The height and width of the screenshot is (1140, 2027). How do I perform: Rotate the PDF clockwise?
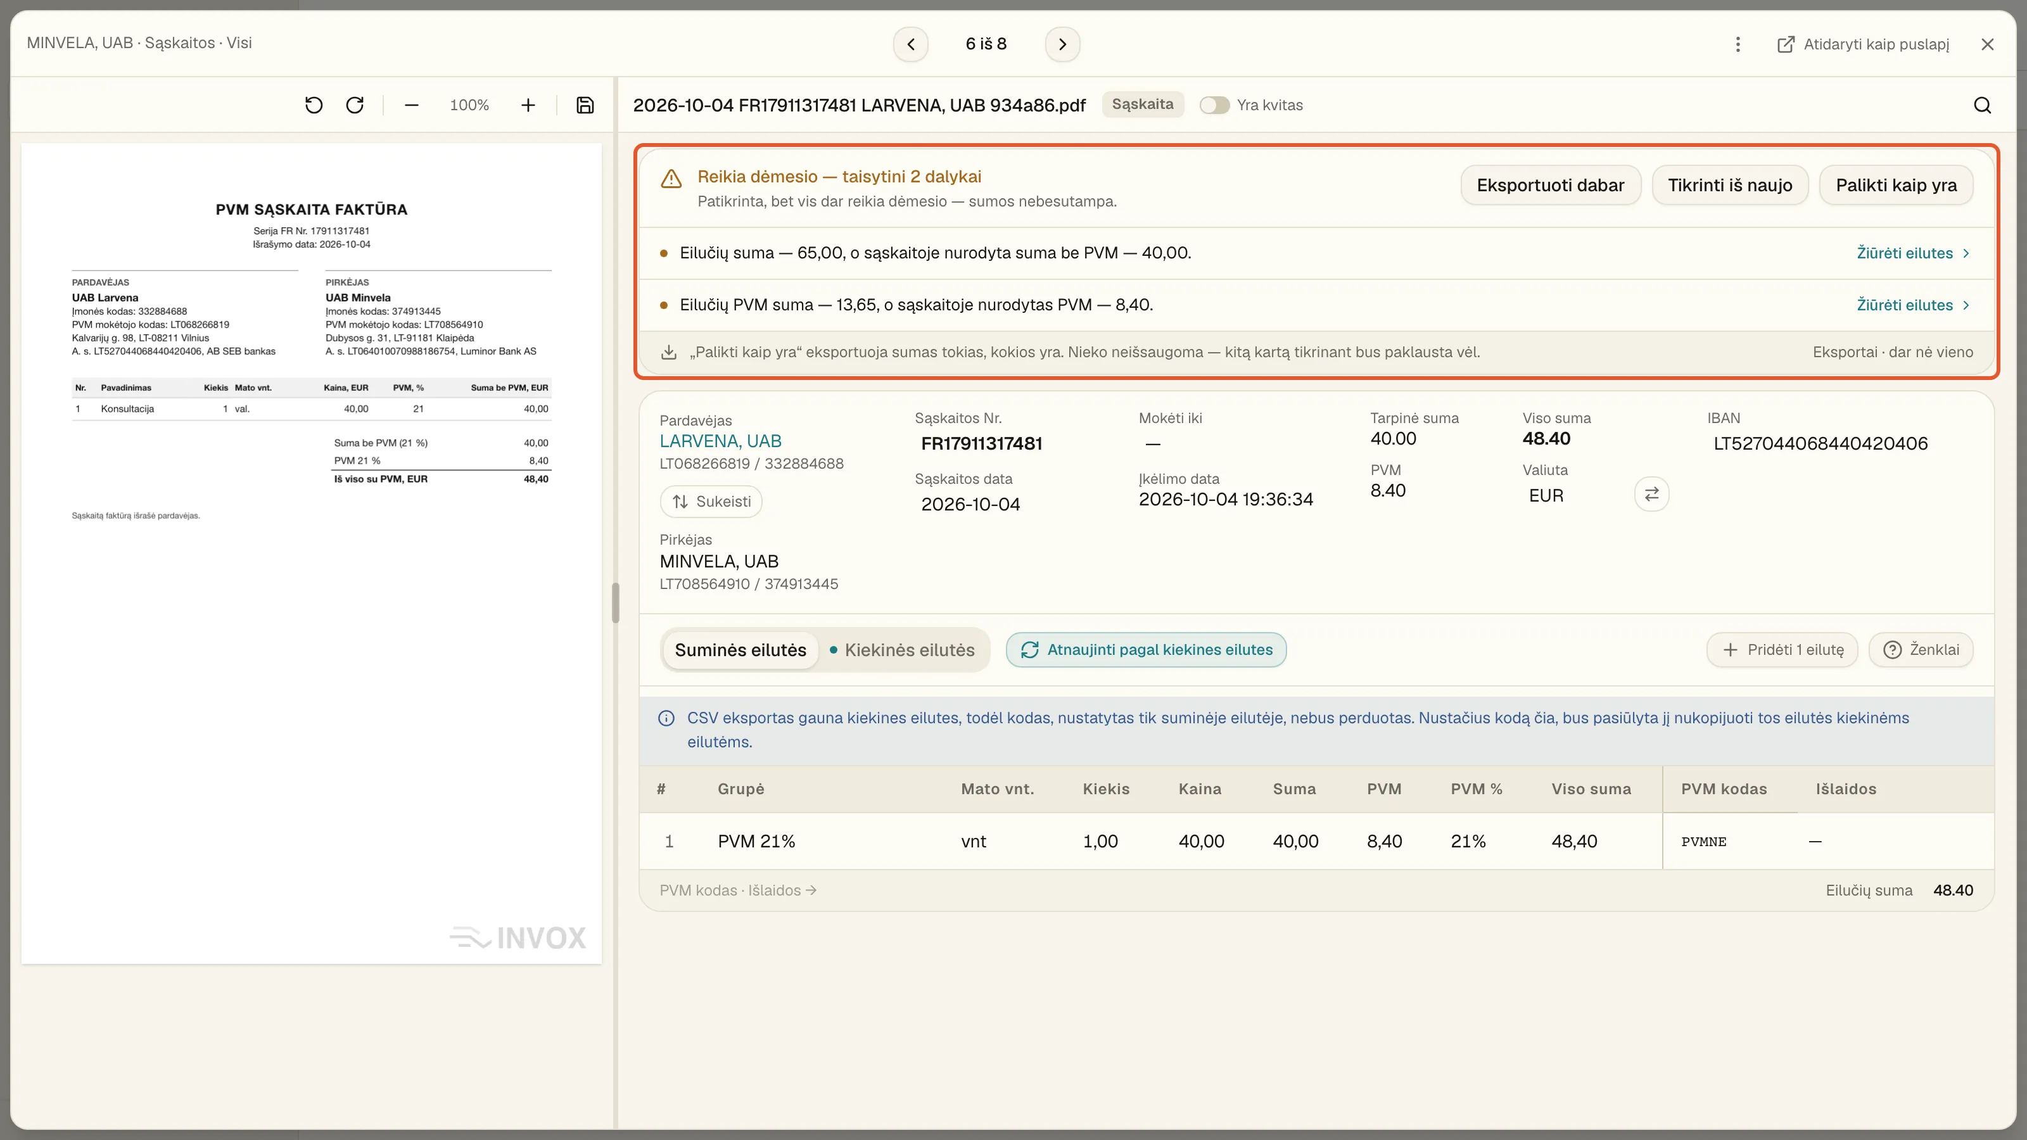click(355, 104)
